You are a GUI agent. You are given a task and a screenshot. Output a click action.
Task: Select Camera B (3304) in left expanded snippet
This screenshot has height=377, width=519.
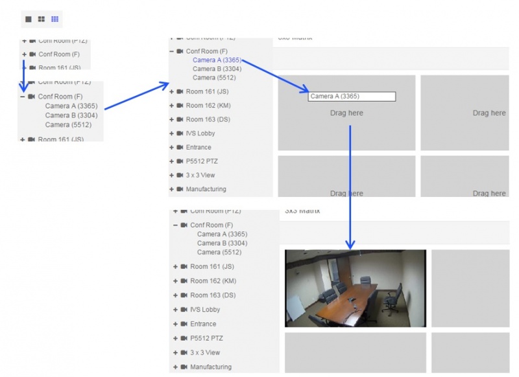pos(71,115)
